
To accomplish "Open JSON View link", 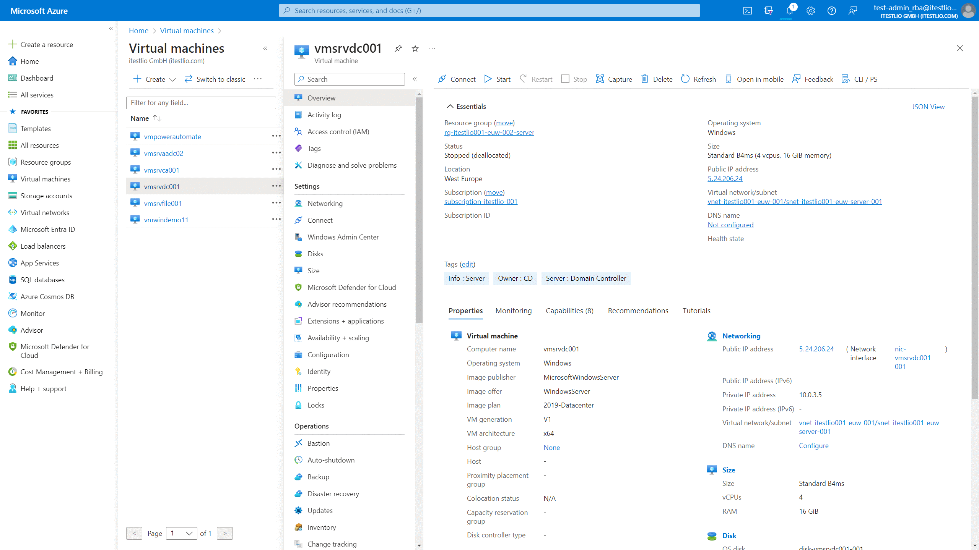I will tap(928, 107).
